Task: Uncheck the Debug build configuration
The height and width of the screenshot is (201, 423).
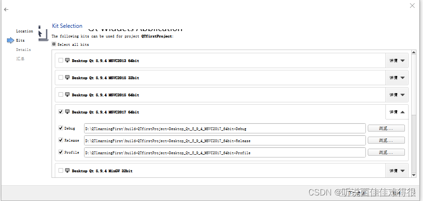Action: [x=61, y=128]
